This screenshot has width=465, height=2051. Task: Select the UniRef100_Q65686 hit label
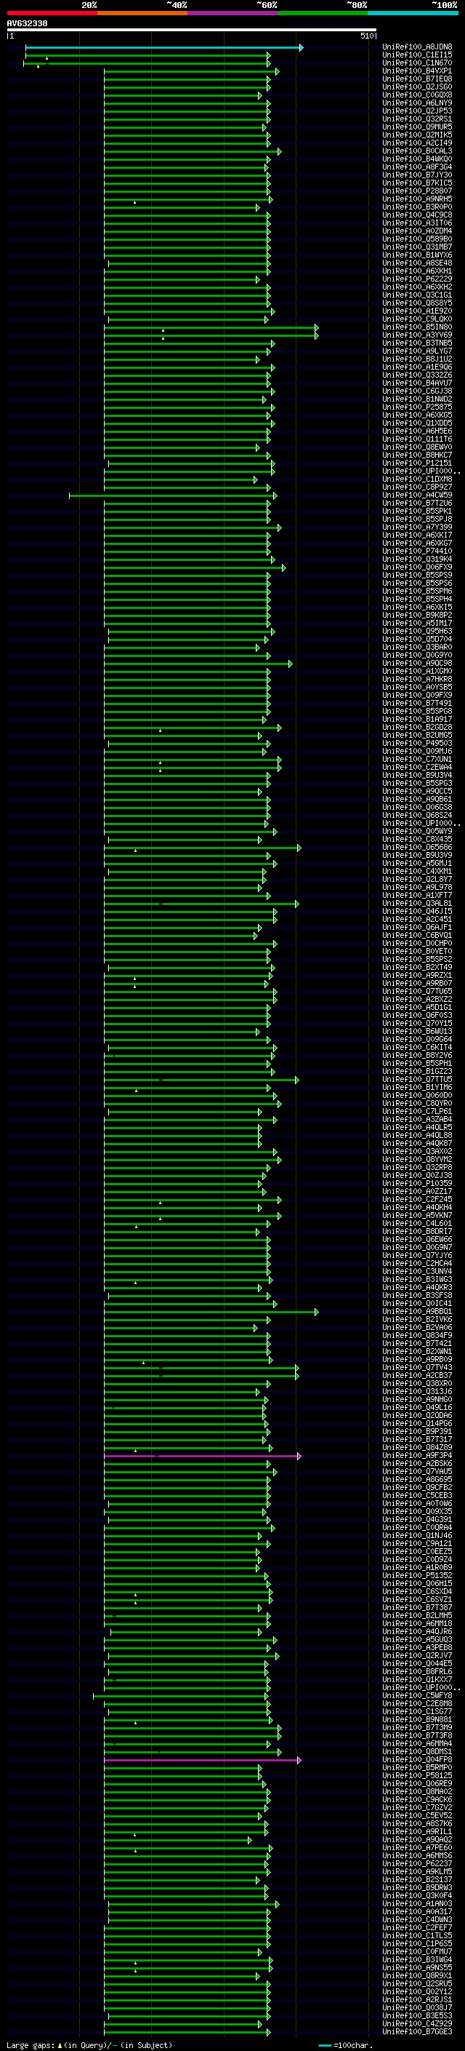pyautogui.click(x=417, y=848)
